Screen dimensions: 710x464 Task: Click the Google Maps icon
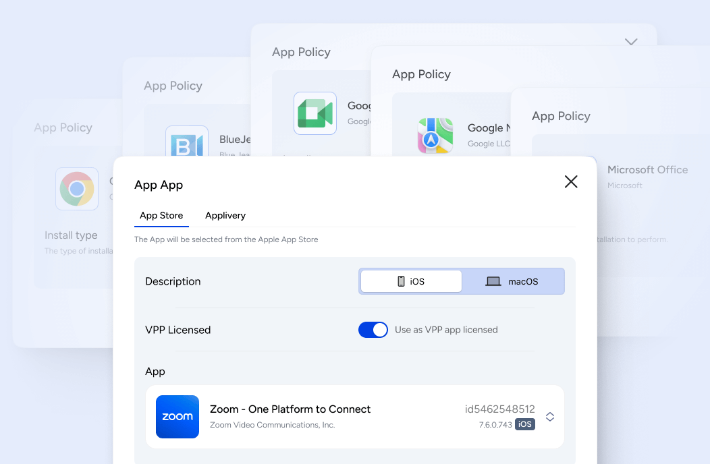[435, 136]
